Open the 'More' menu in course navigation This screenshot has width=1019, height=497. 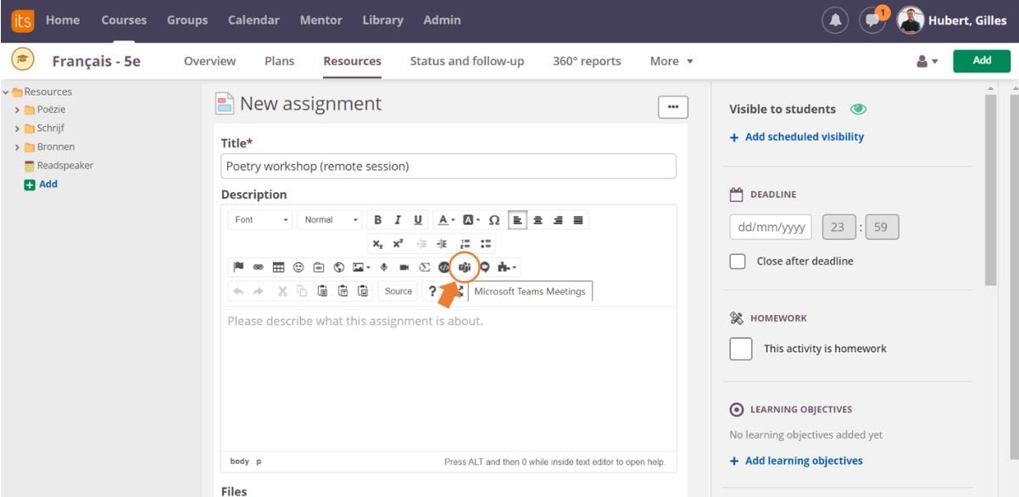(x=670, y=60)
